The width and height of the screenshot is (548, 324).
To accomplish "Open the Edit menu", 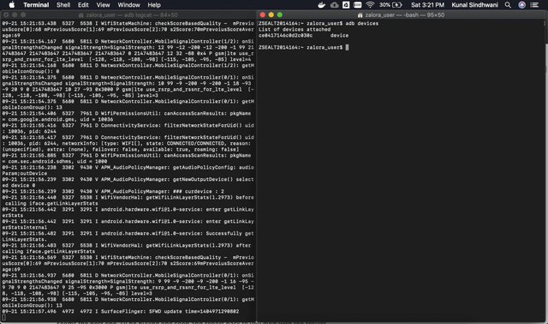I will point(83,5).
